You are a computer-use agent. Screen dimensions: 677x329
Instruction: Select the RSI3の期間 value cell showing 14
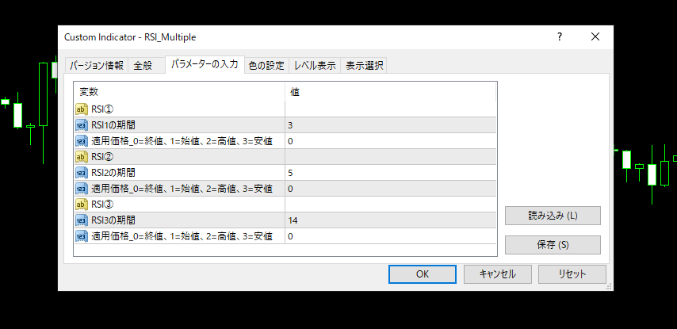[390, 220]
